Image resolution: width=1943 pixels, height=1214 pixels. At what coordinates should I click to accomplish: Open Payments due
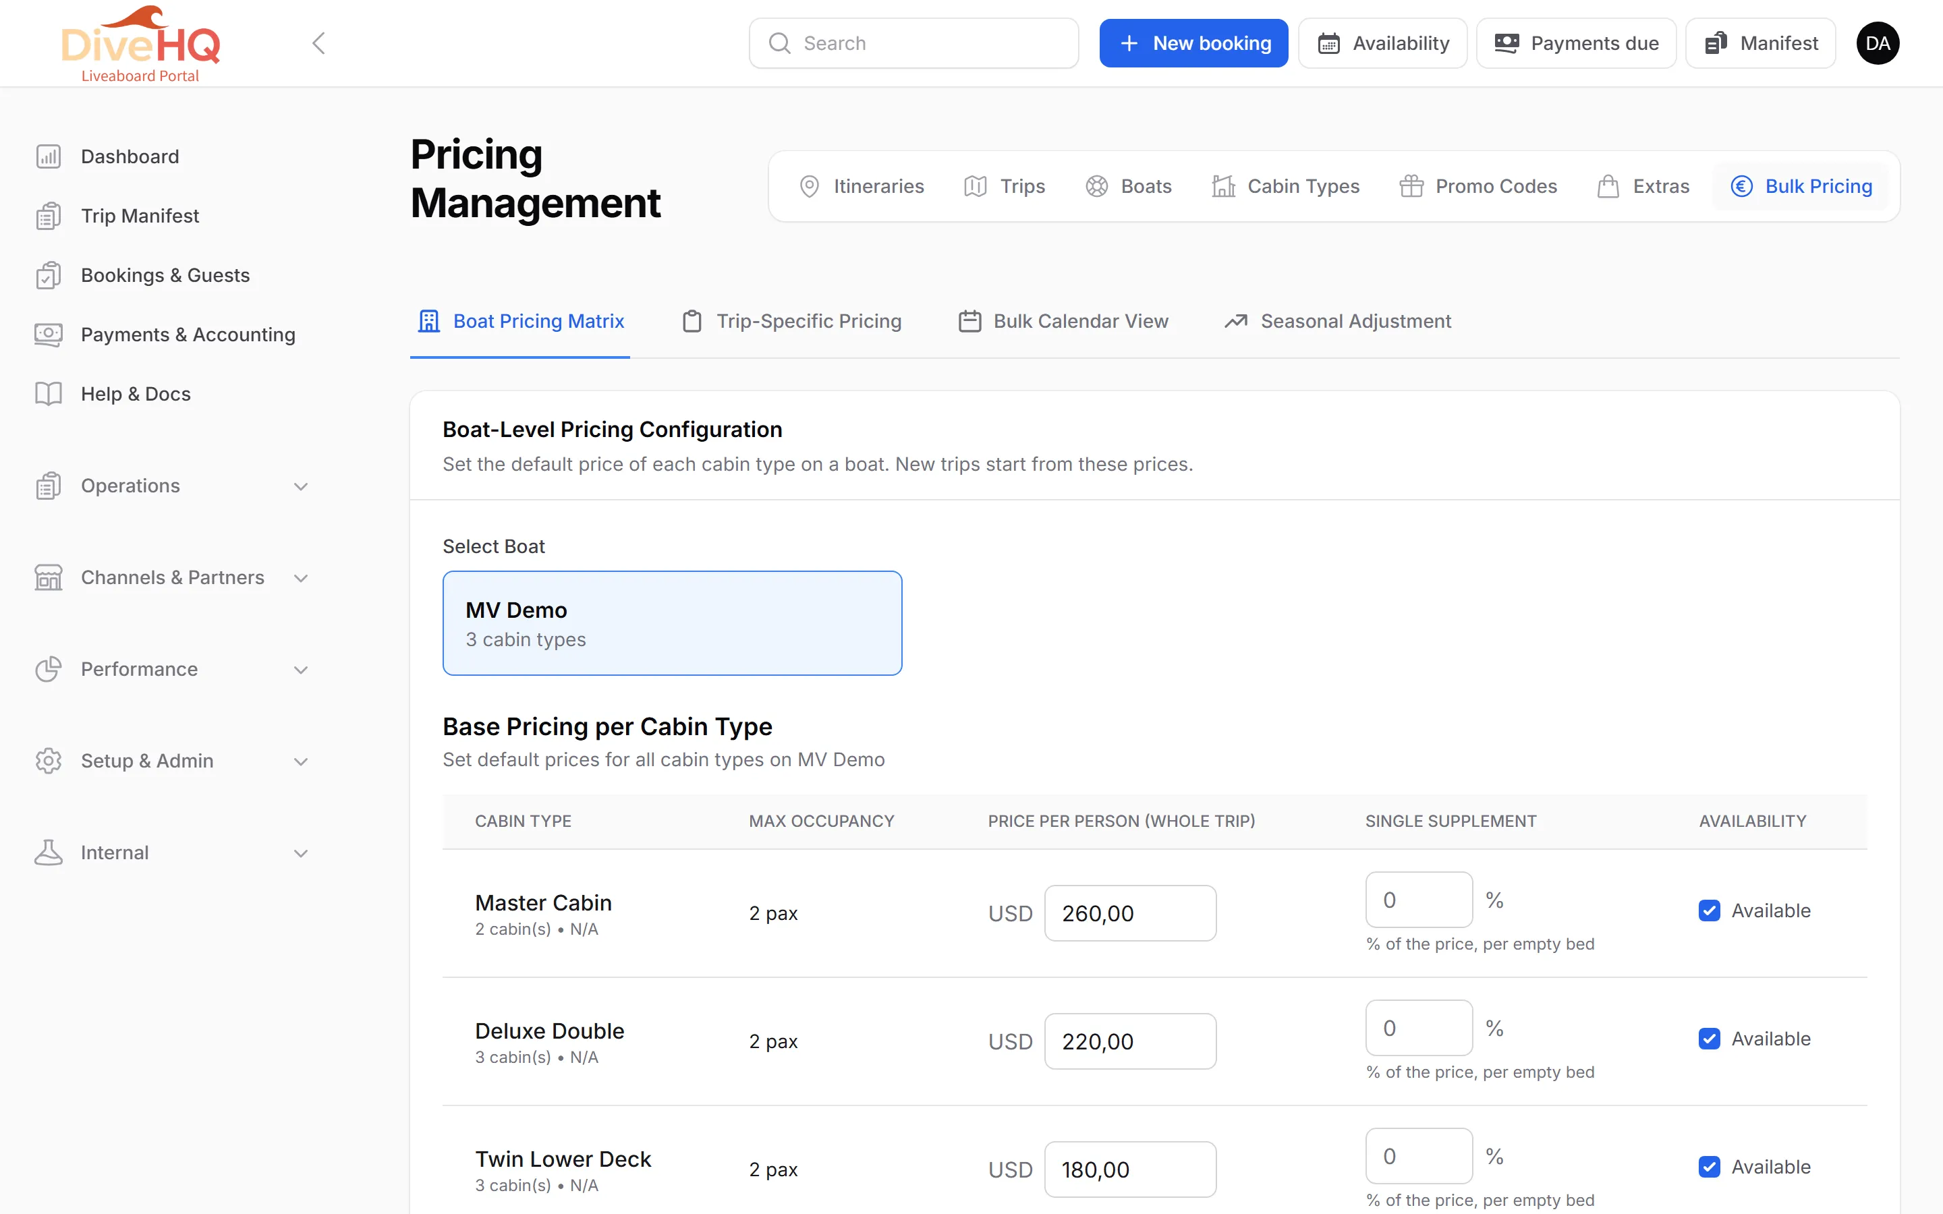(1576, 43)
